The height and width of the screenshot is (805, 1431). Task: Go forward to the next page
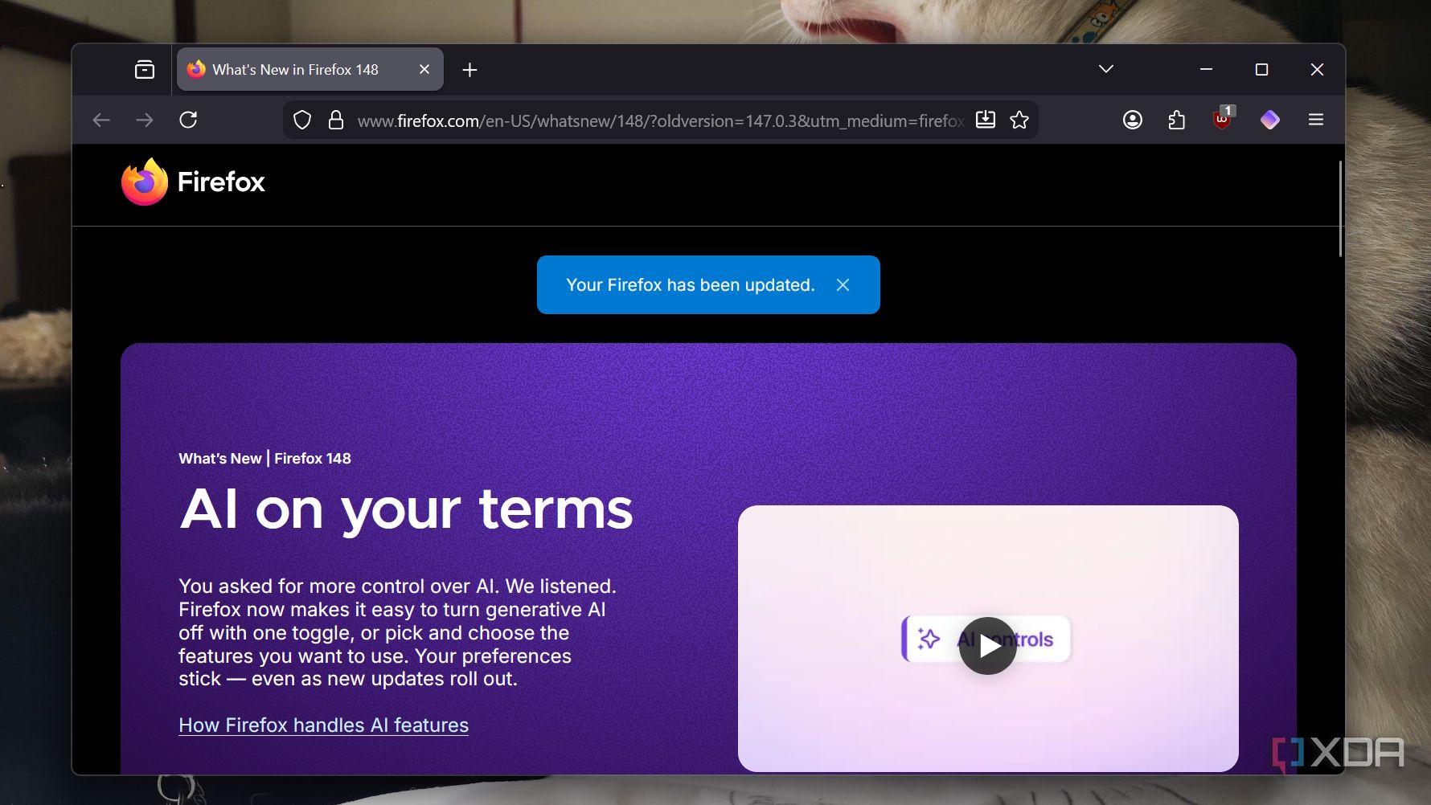pyautogui.click(x=145, y=121)
